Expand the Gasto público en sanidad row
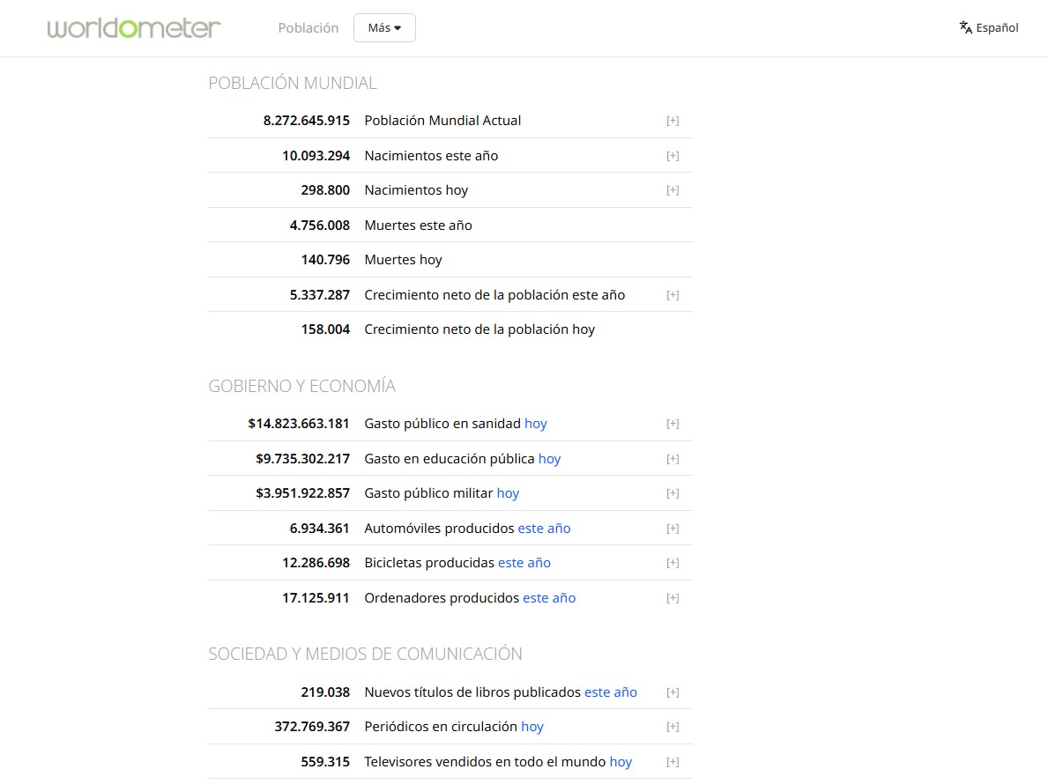Image resolution: width=1048 pixels, height=784 pixels. [673, 424]
